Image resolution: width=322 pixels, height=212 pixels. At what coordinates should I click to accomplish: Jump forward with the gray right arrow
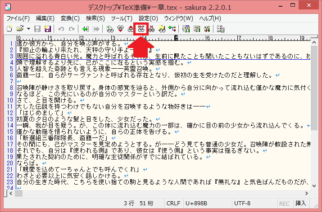click(x=96, y=29)
